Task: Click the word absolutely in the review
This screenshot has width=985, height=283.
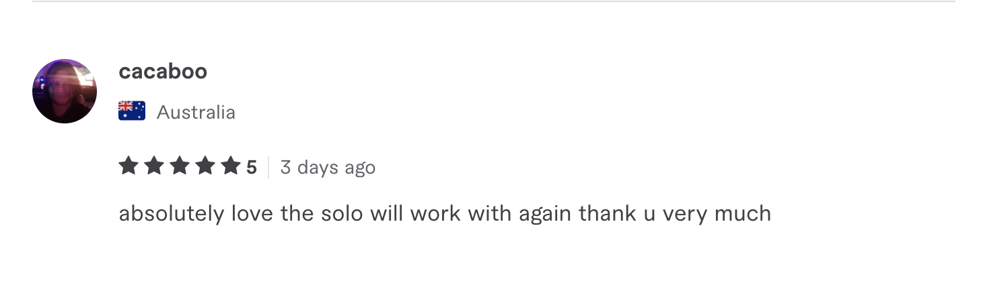Action: [171, 214]
